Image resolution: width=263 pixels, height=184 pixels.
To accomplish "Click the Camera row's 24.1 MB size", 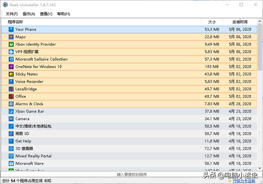I will 212,119.
